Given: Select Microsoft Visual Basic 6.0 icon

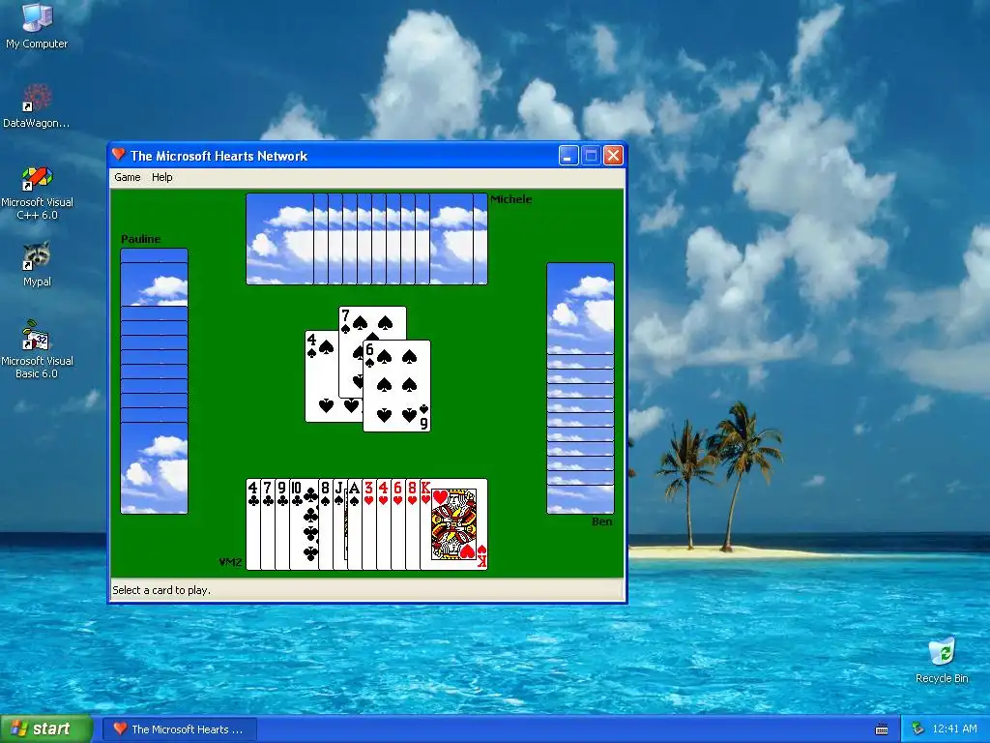Looking at the screenshot, I should pos(37,349).
